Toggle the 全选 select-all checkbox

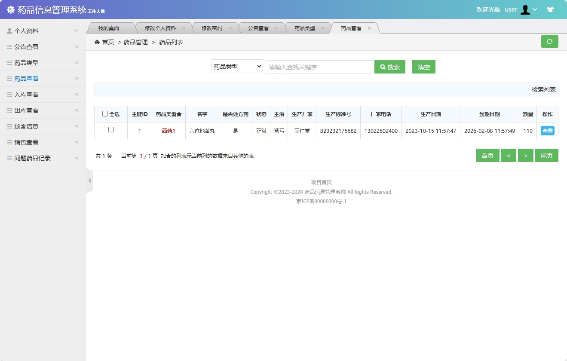tap(105, 113)
